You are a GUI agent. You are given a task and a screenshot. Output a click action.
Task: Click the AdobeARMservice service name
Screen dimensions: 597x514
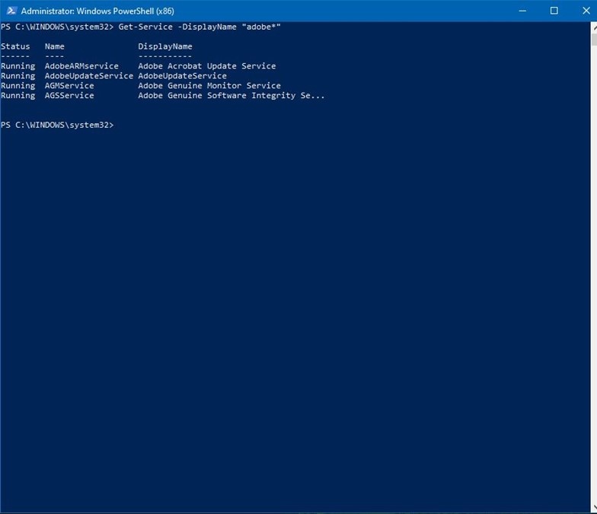tap(81, 66)
